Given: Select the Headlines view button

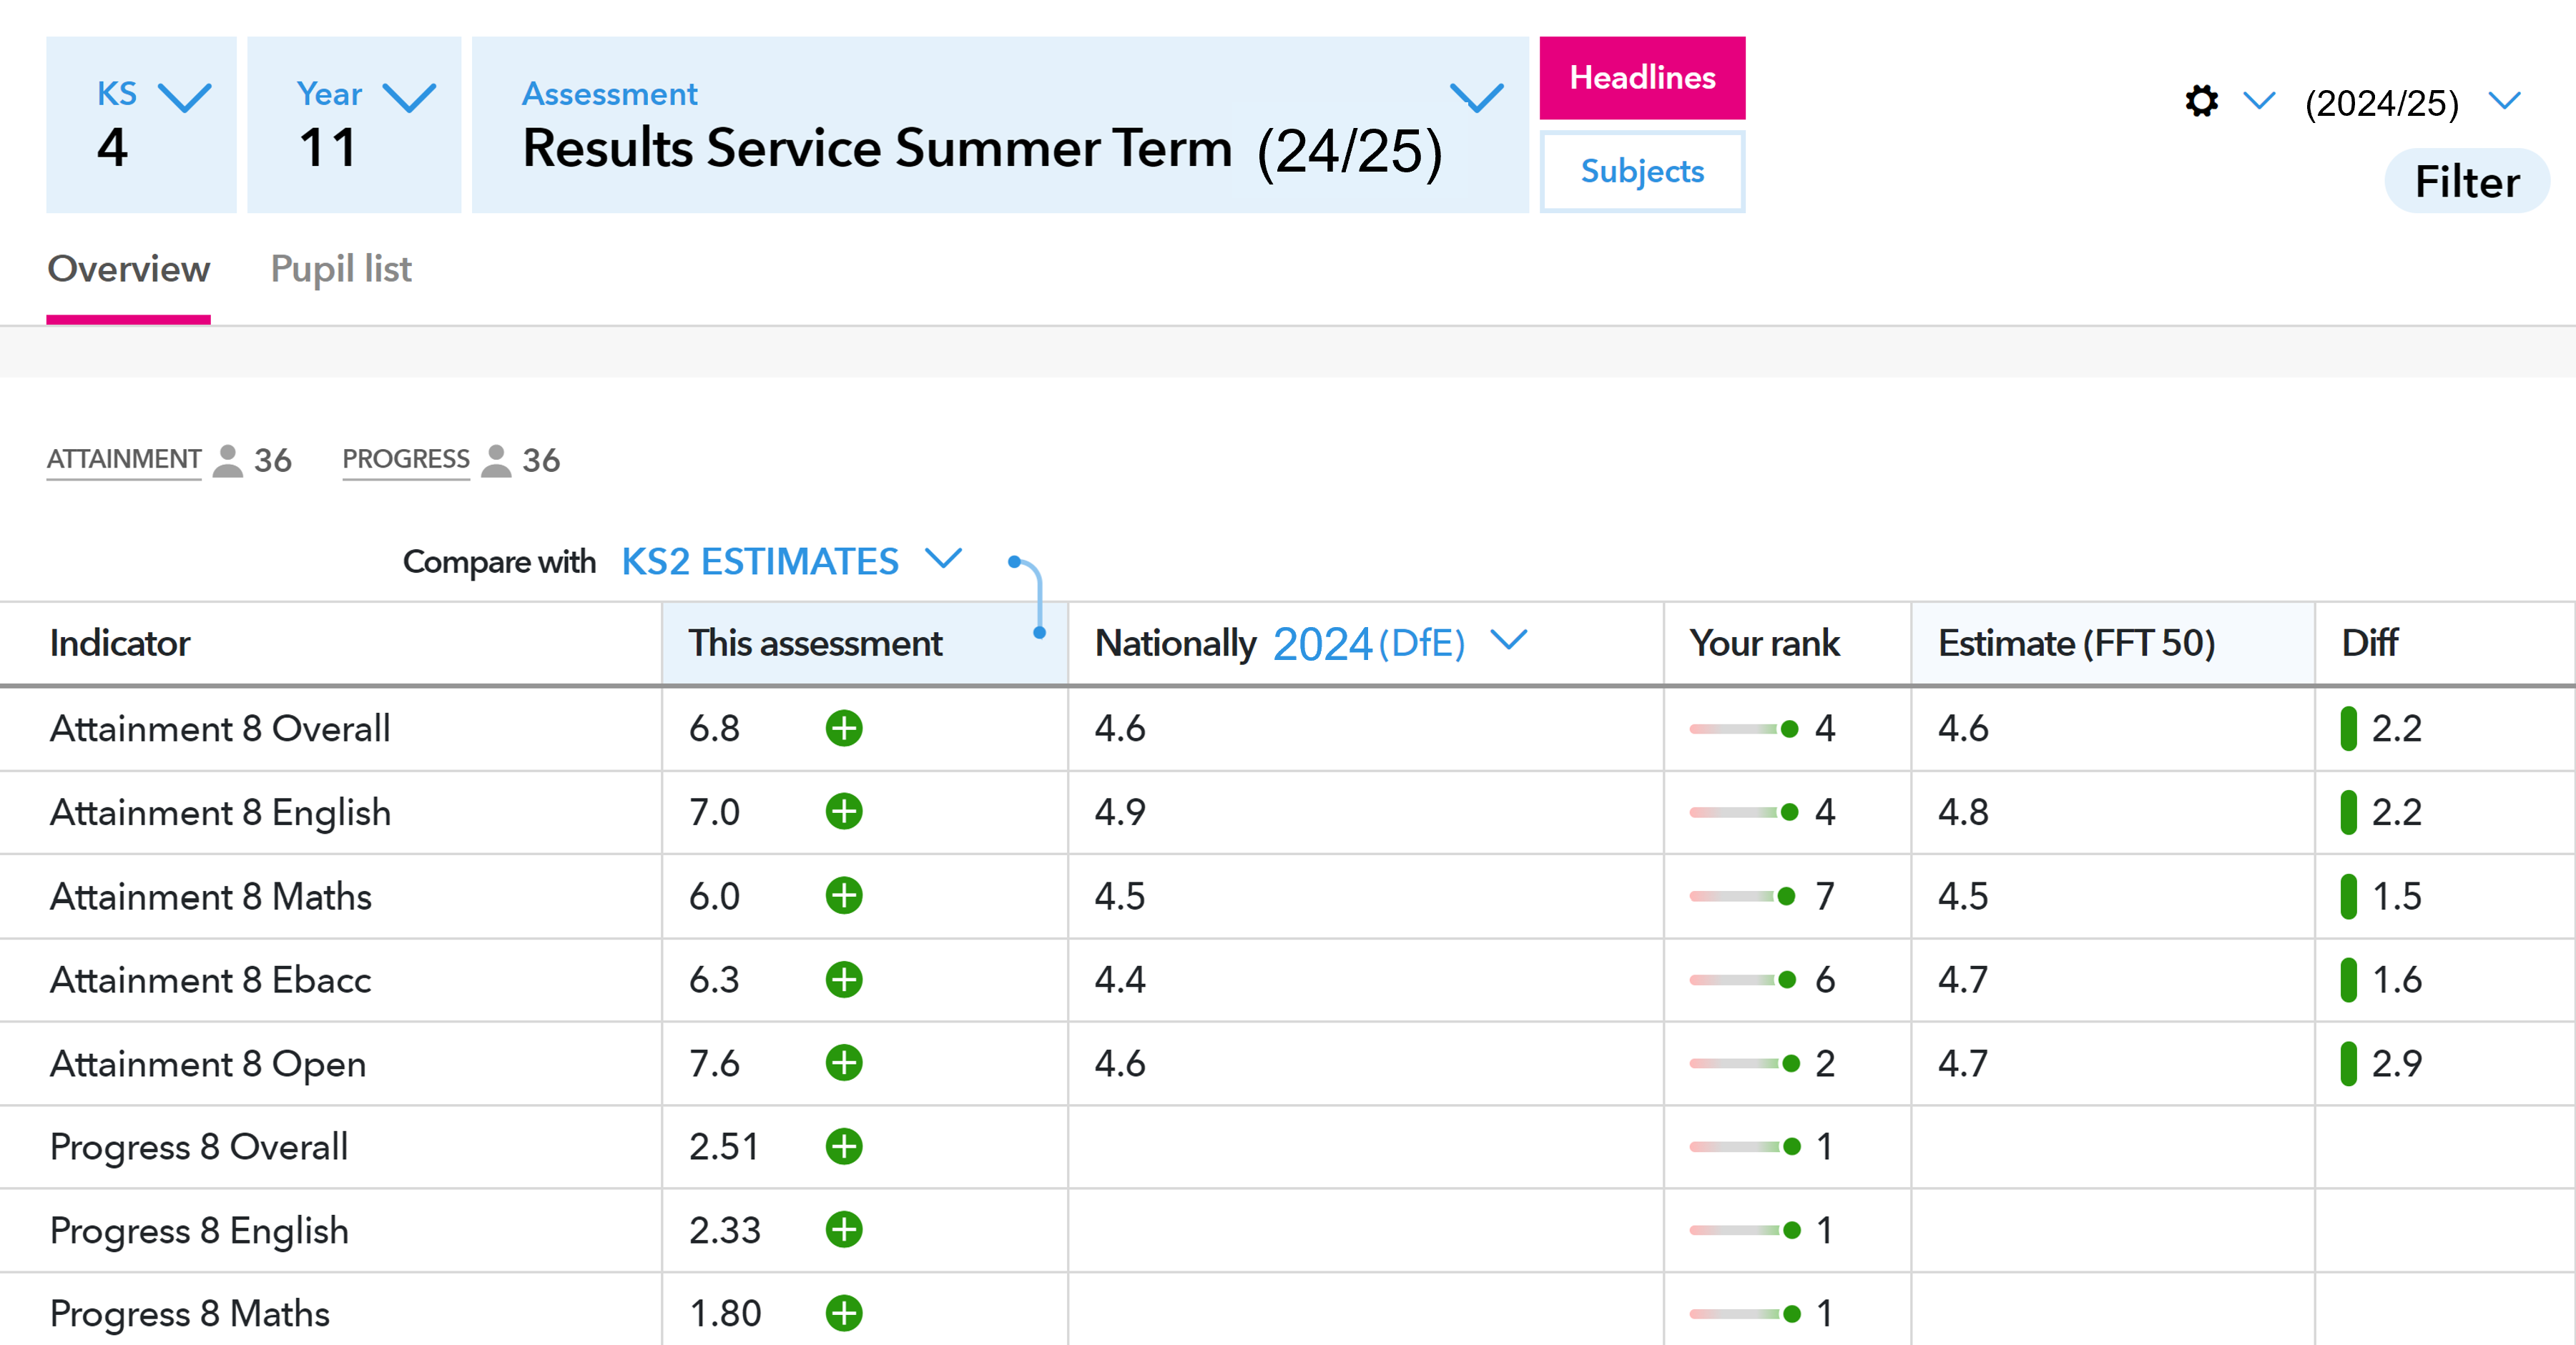Looking at the screenshot, I should coord(1642,78).
